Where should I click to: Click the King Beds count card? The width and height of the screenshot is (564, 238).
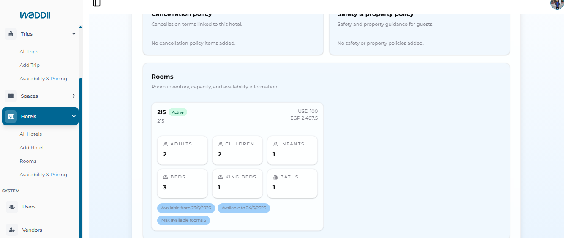[x=237, y=183]
